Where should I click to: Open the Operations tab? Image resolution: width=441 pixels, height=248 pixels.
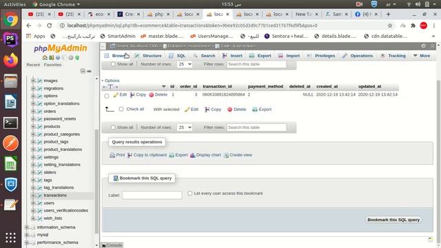pos(358,56)
